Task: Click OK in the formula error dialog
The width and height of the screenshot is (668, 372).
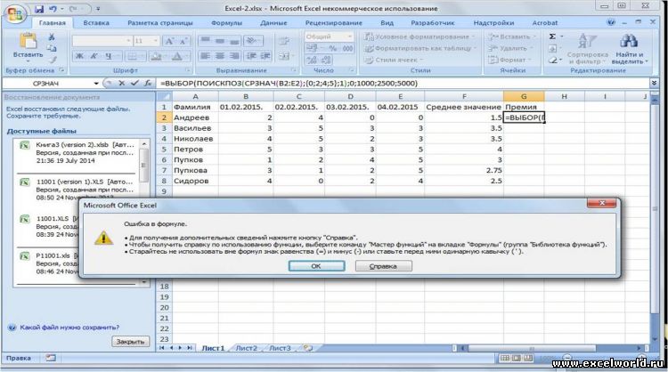Action: 316,266
